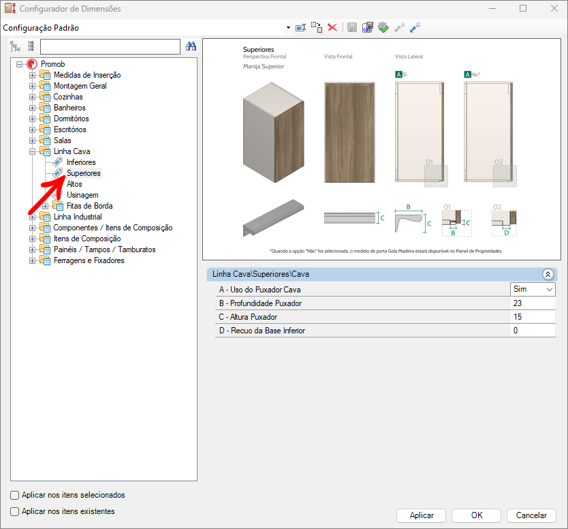Viewport: 568px width, 529px height.
Task: Select the Linha Industrial tree item
Action: [x=78, y=217]
